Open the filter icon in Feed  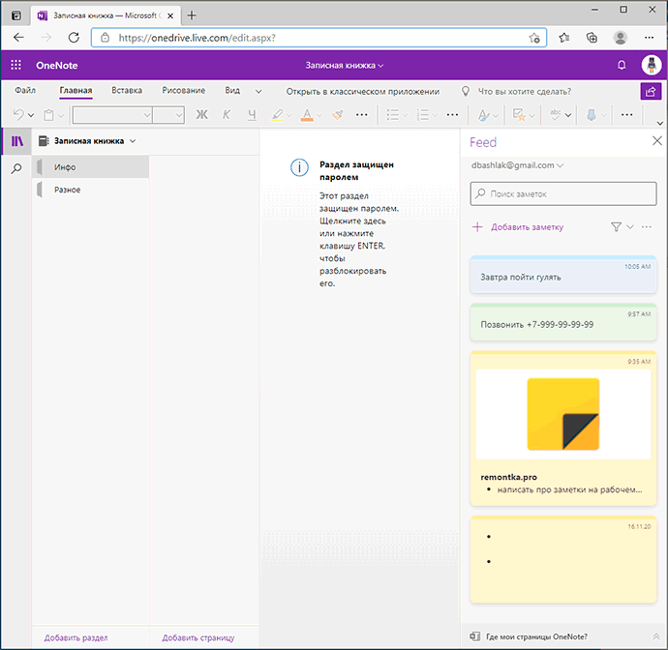point(617,226)
